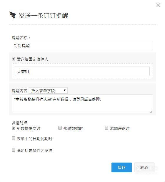Close the DingTalk reminder dialog
The image size is (165, 182).
(158, 5)
